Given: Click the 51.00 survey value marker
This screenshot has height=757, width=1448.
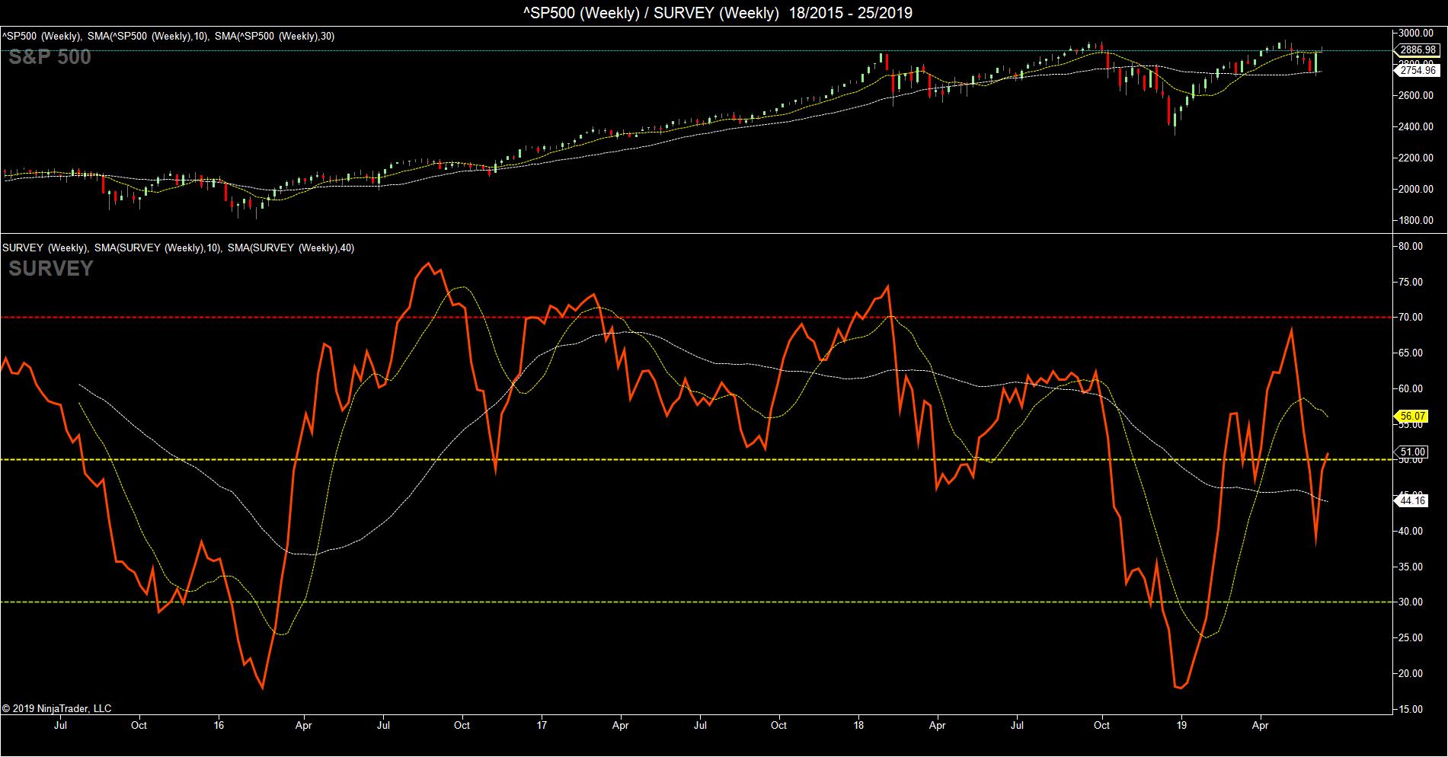Looking at the screenshot, I should 1413,452.
